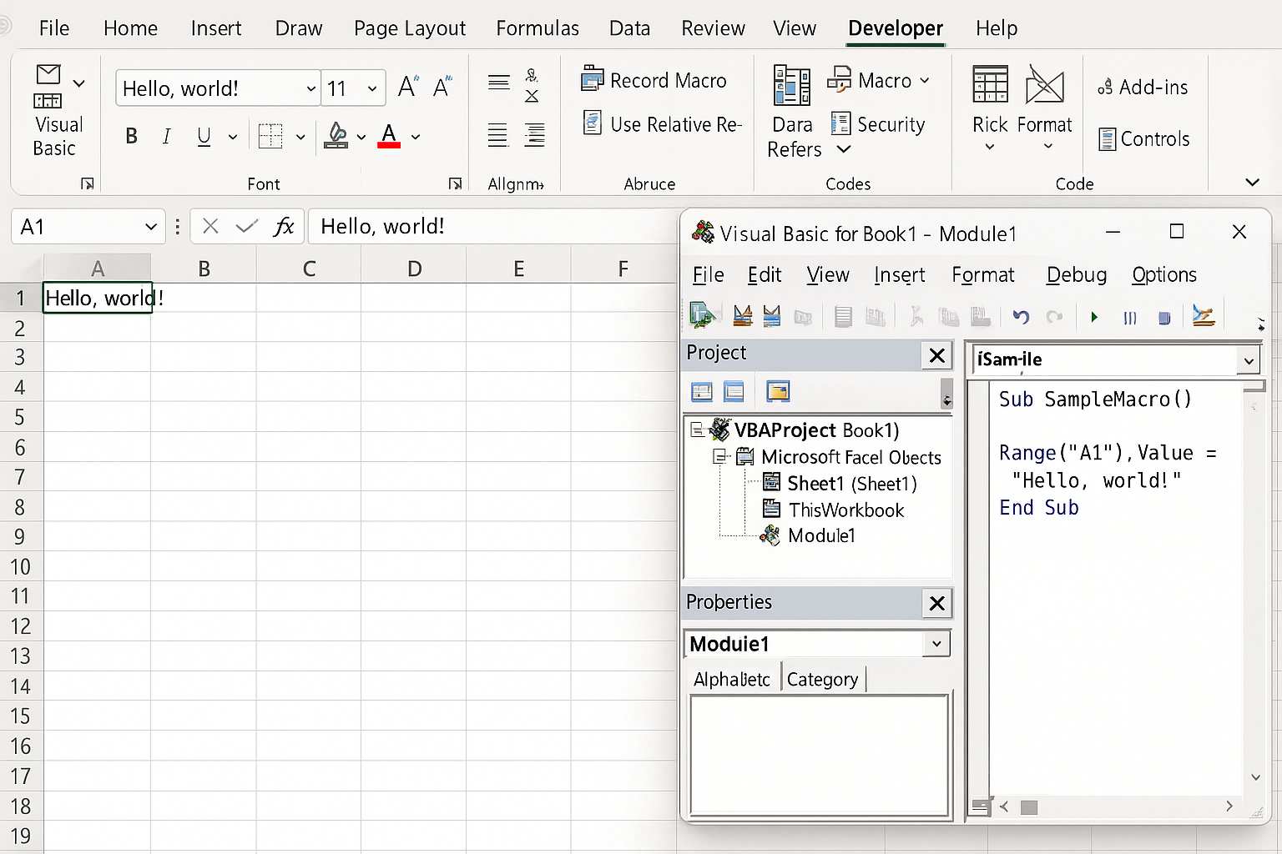The width and height of the screenshot is (1282, 854).
Task: Open the Visual Basic editor icon
Action: [x=48, y=87]
